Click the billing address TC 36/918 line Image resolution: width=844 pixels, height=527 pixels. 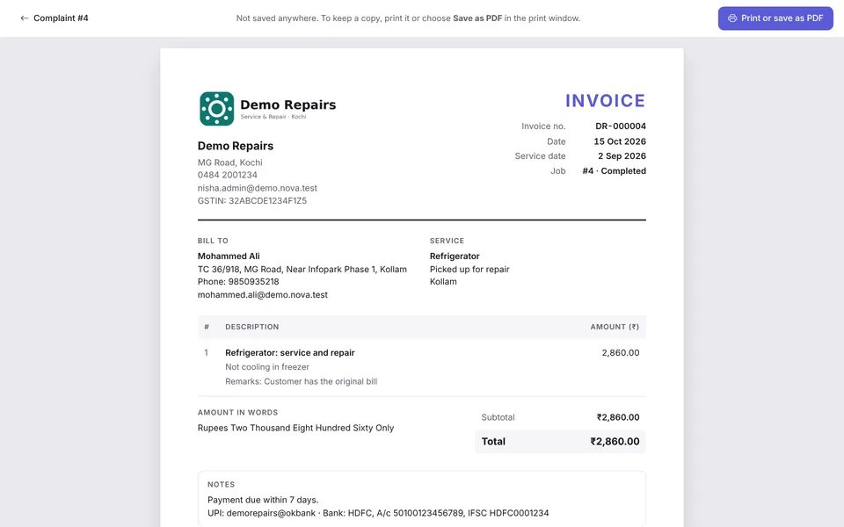coord(302,270)
